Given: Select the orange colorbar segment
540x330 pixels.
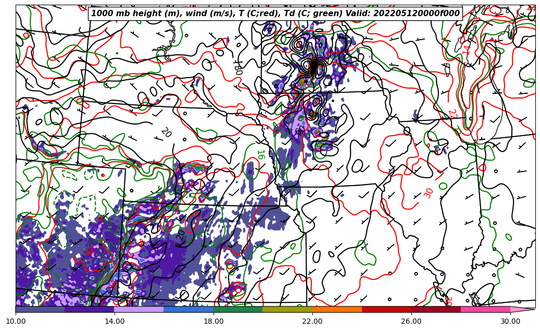Looking at the screenshot, I should click(x=337, y=309).
